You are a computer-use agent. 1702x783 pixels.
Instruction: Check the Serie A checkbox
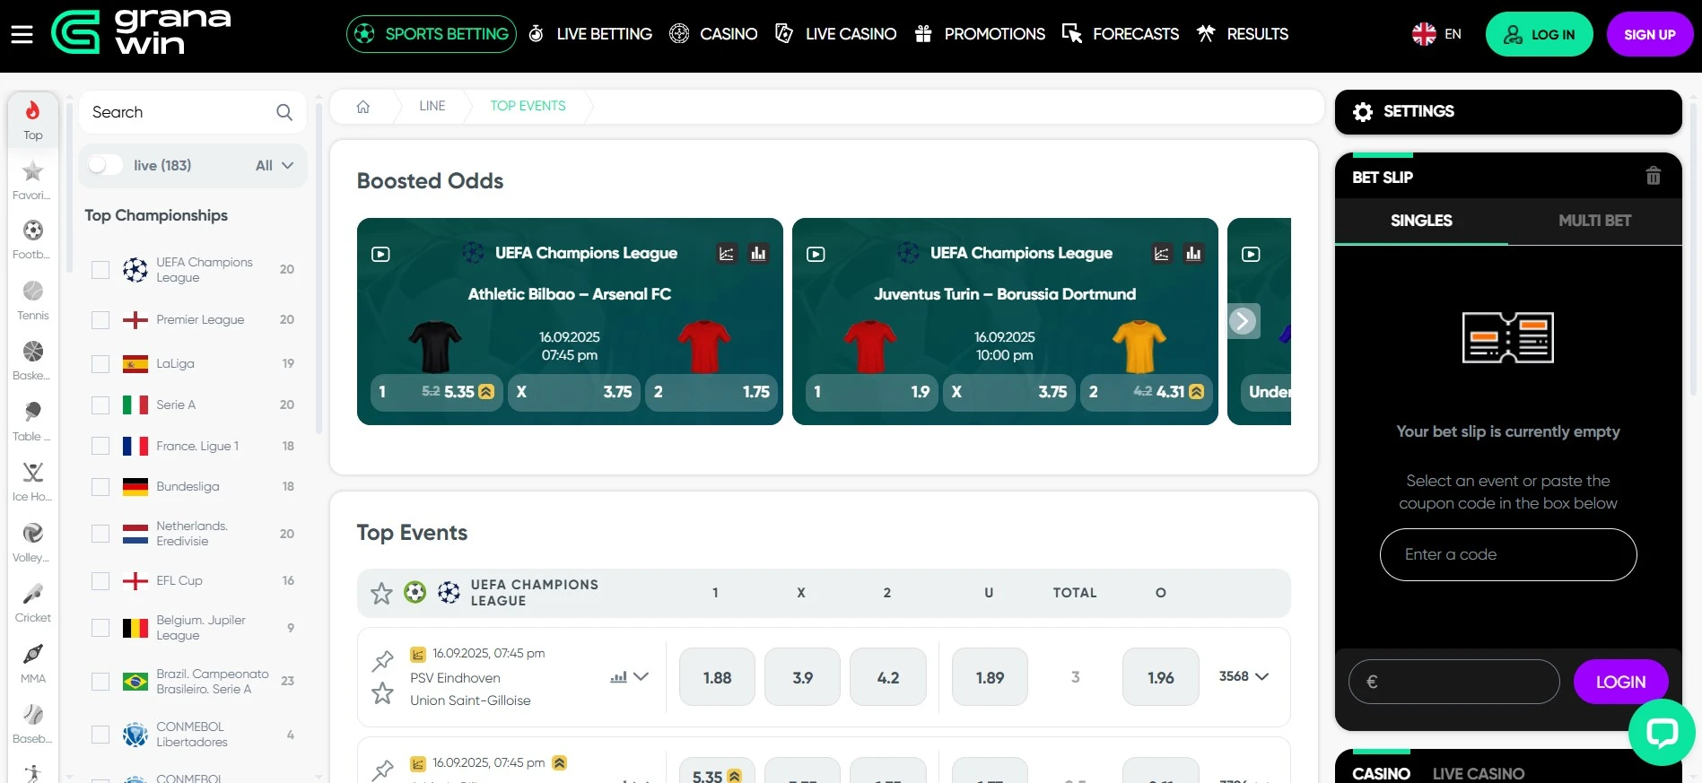click(x=100, y=405)
